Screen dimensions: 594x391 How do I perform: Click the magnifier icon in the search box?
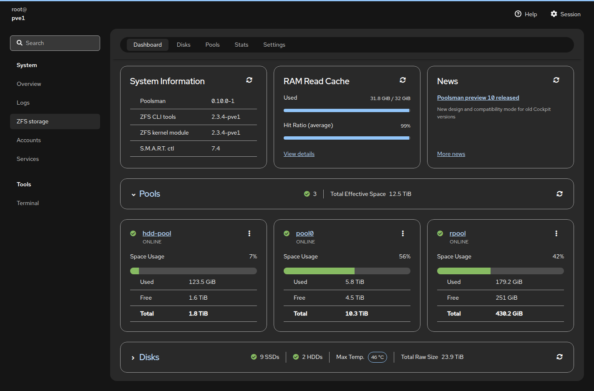(20, 43)
